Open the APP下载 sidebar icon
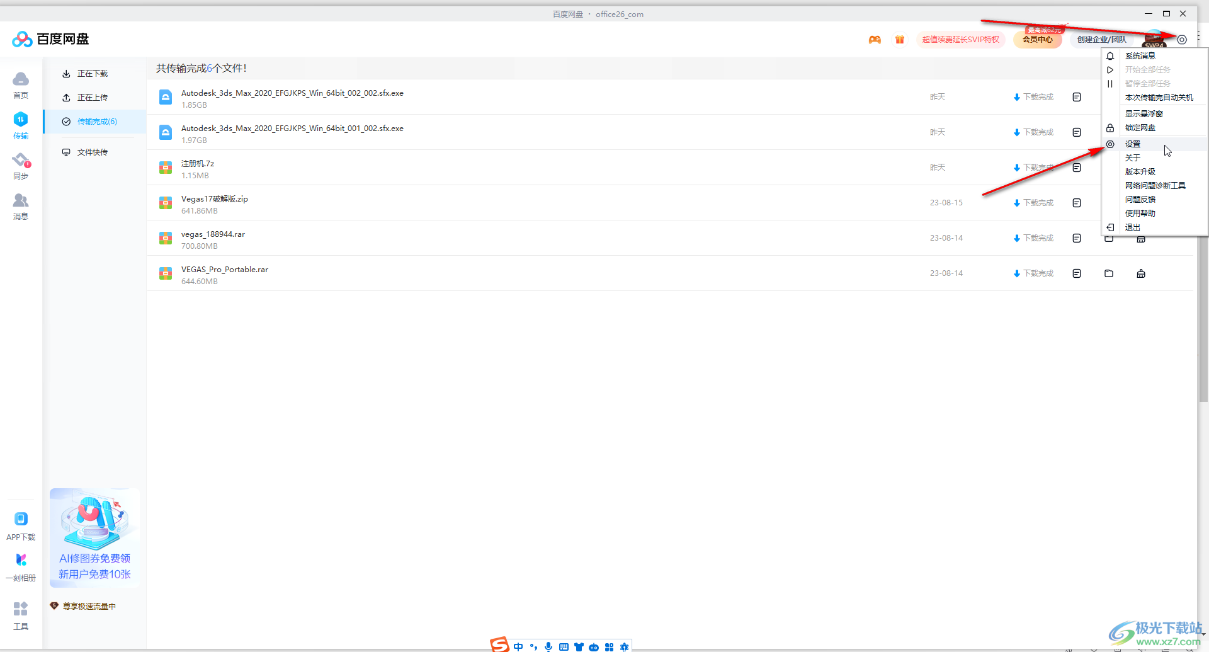 pyautogui.click(x=21, y=527)
